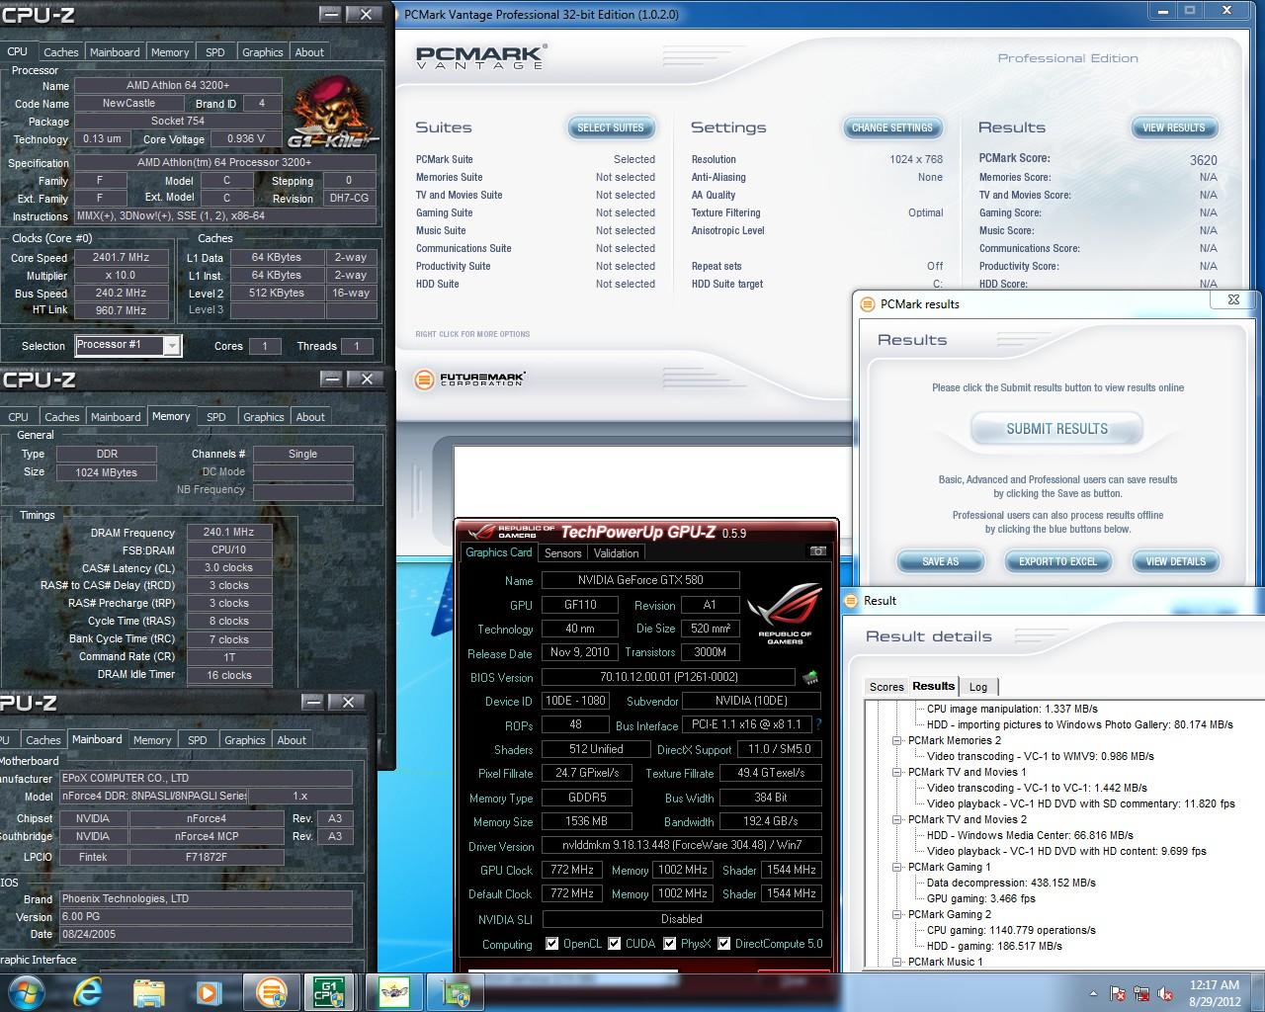Click the Futuremark Corporation logo
The image size is (1265, 1012).
pyautogui.click(x=469, y=379)
